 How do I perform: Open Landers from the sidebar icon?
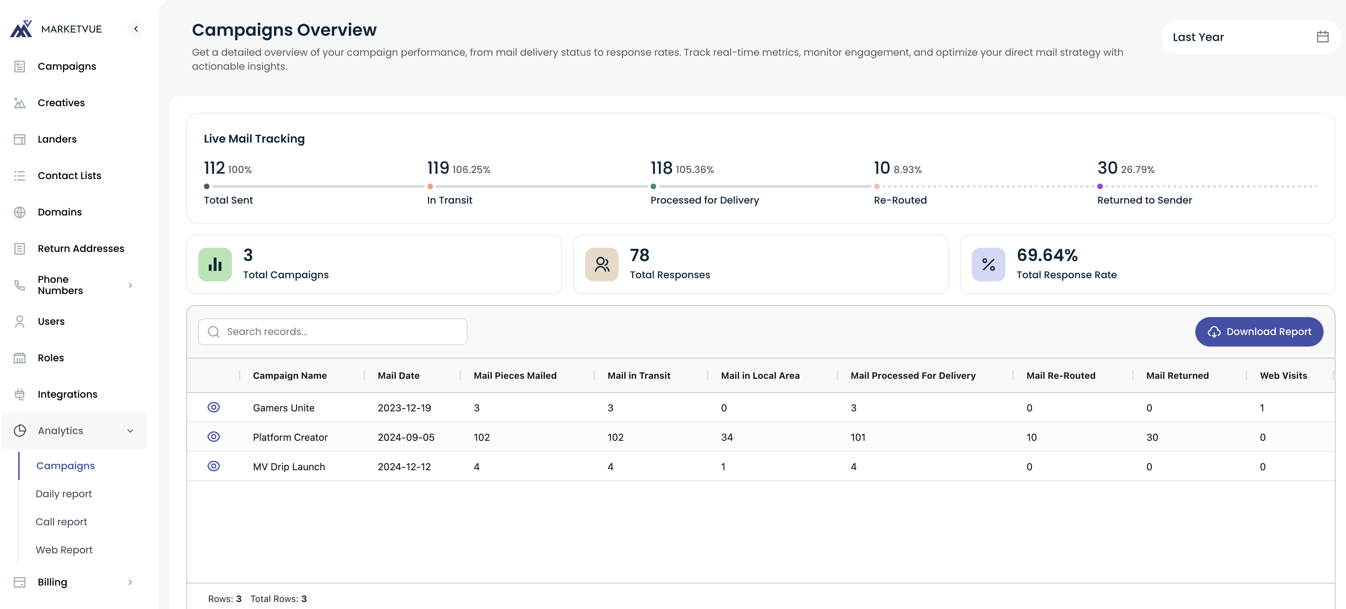[20, 139]
